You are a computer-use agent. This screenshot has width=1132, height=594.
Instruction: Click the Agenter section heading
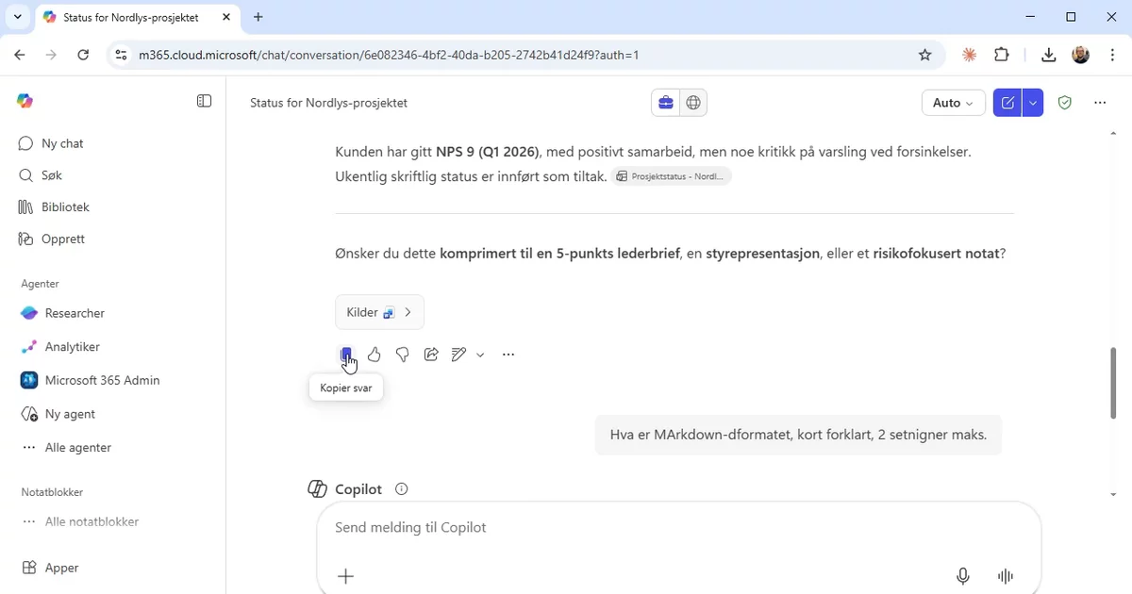41,283
